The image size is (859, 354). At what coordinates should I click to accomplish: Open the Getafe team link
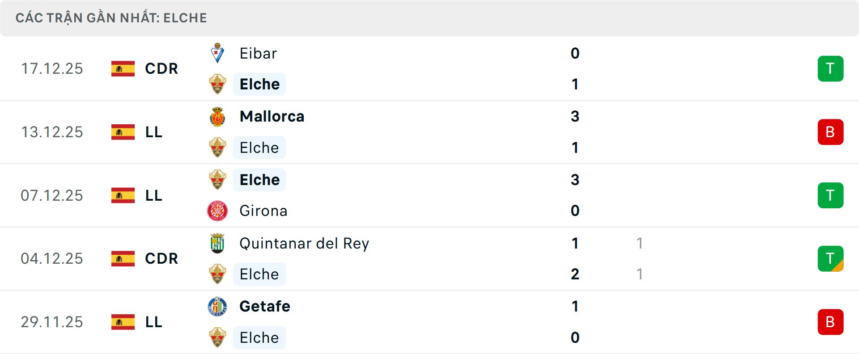click(x=265, y=307)
